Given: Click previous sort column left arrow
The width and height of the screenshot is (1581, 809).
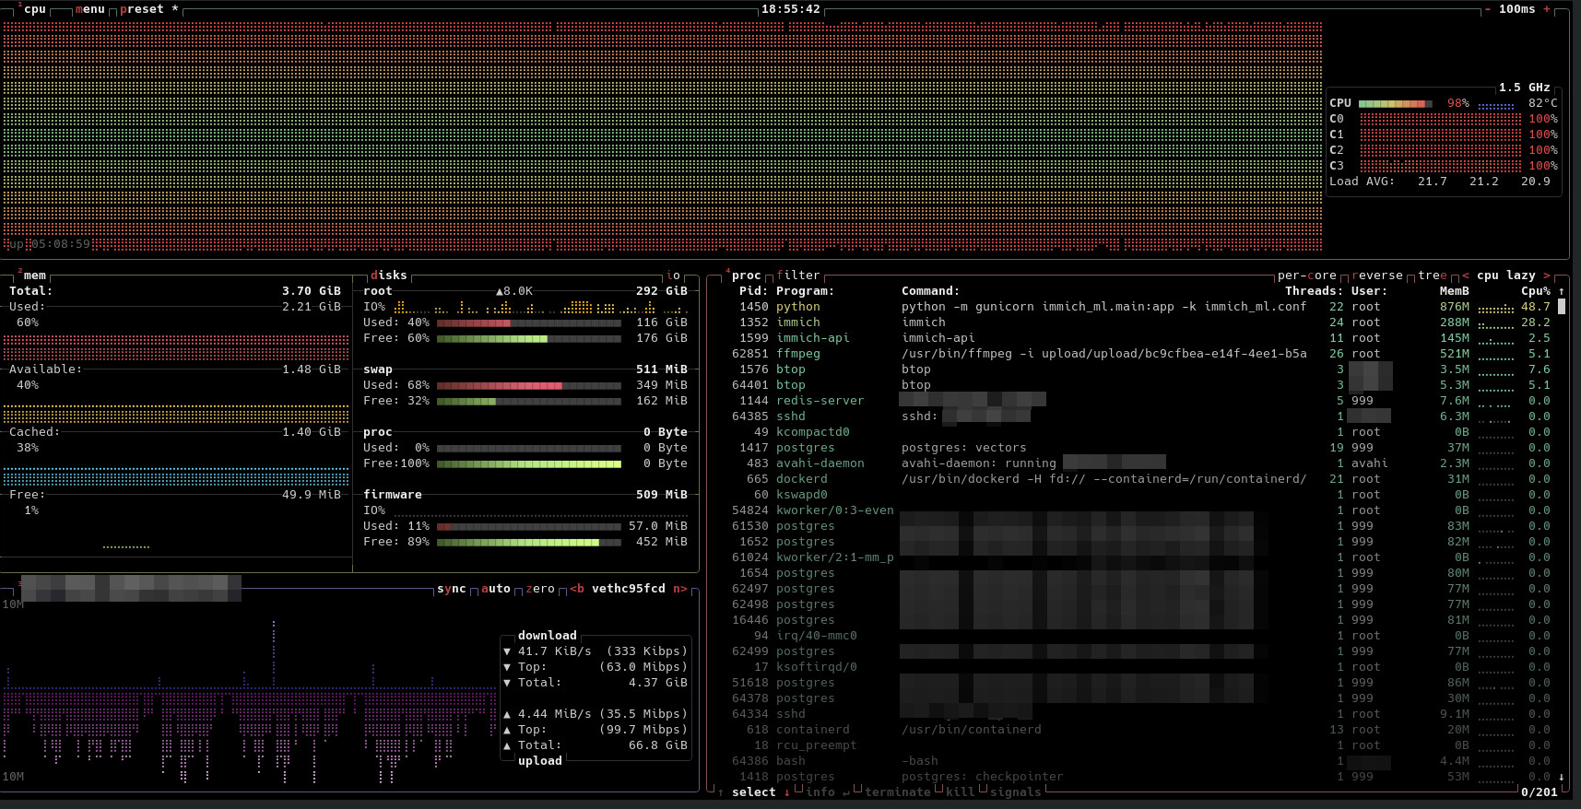Looking at the screenshot, I should 1465,276.
